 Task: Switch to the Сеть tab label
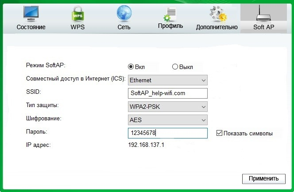124,27
